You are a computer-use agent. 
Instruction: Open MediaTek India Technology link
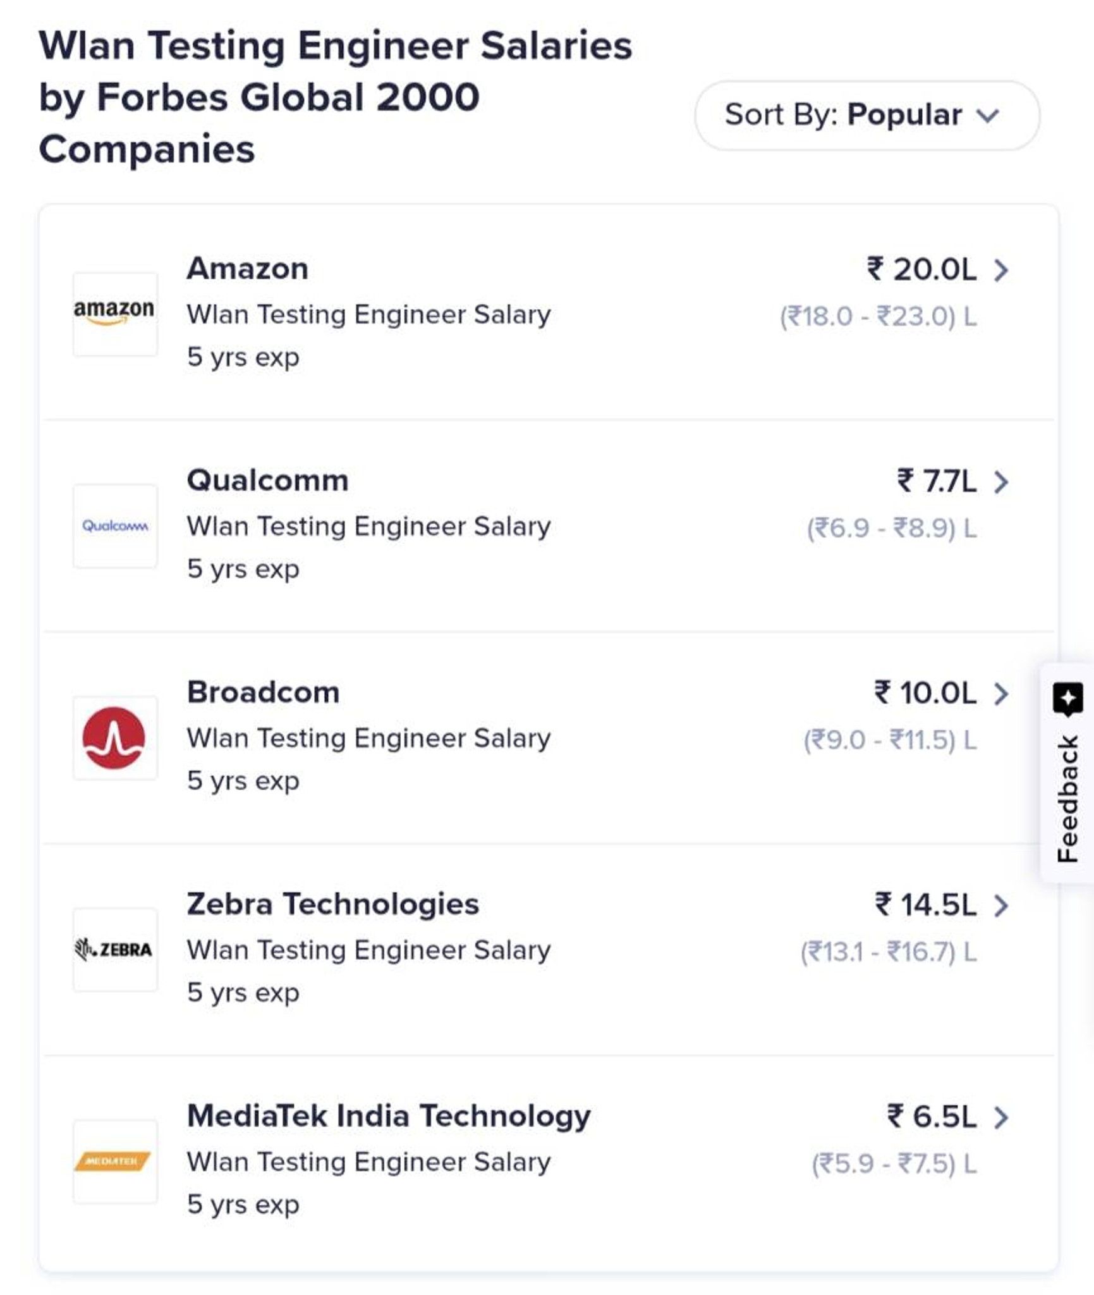click(x=389, y=1116)
